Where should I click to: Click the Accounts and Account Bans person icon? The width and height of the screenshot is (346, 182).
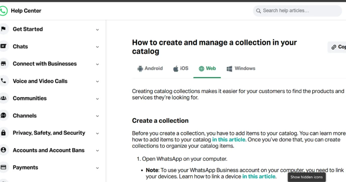(3, 150)
